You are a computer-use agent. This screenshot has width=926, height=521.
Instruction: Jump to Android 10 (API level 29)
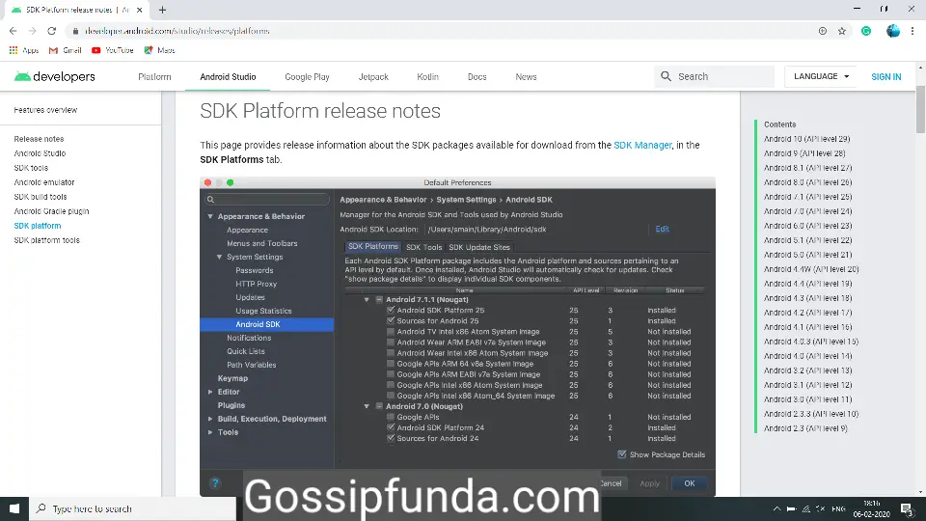806,139
